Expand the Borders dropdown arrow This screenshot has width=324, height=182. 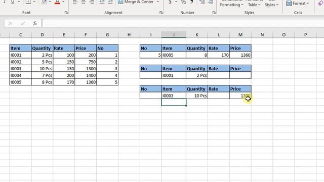click(34, 2)
